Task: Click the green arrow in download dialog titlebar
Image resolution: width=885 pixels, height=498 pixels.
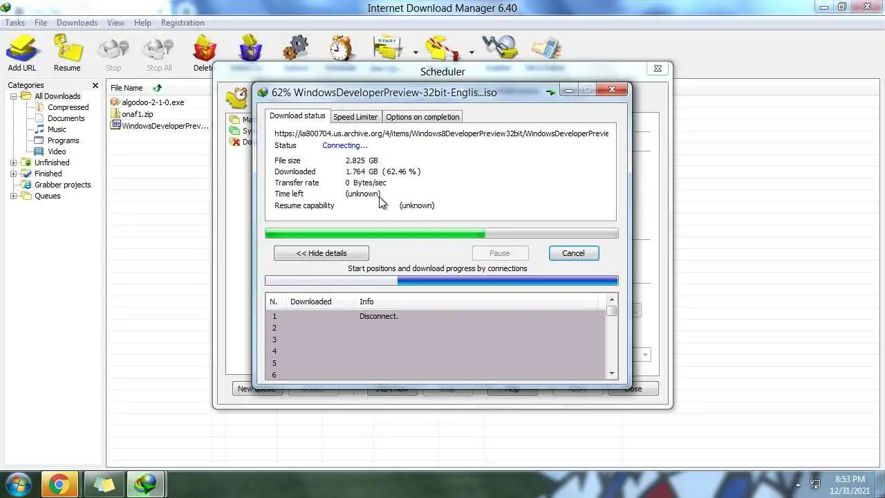Action: point(550,91)
